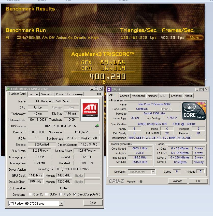Open the Processor #1 selection dropdown in CPU-Z
213x216 pixels.
tap(153, 172)
